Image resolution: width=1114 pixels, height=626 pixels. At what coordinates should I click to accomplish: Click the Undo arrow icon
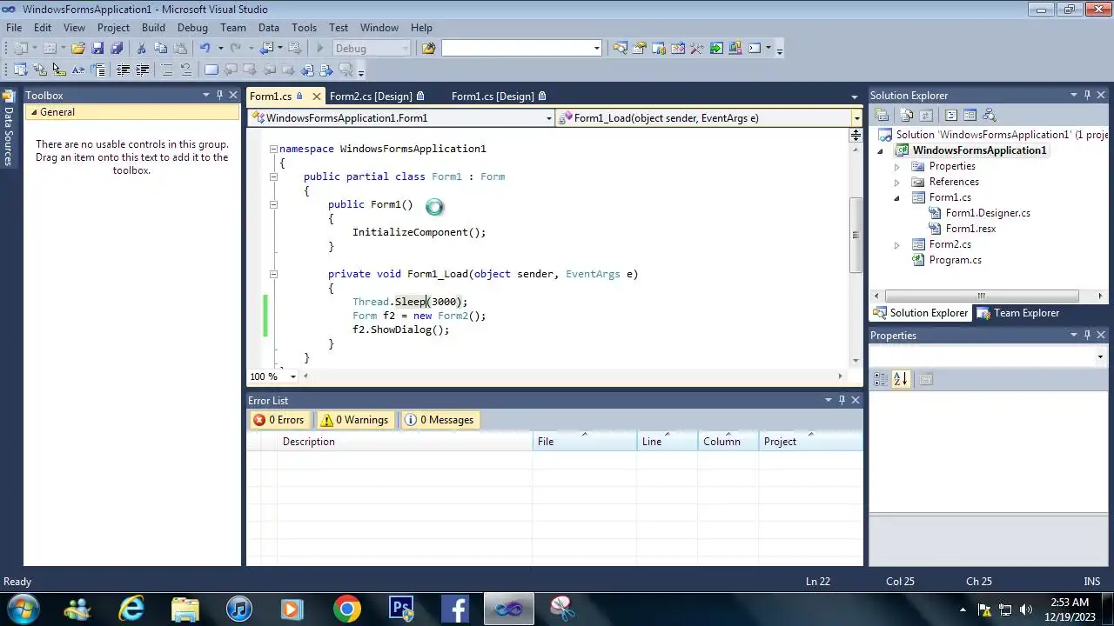click(x=205, y=49)
